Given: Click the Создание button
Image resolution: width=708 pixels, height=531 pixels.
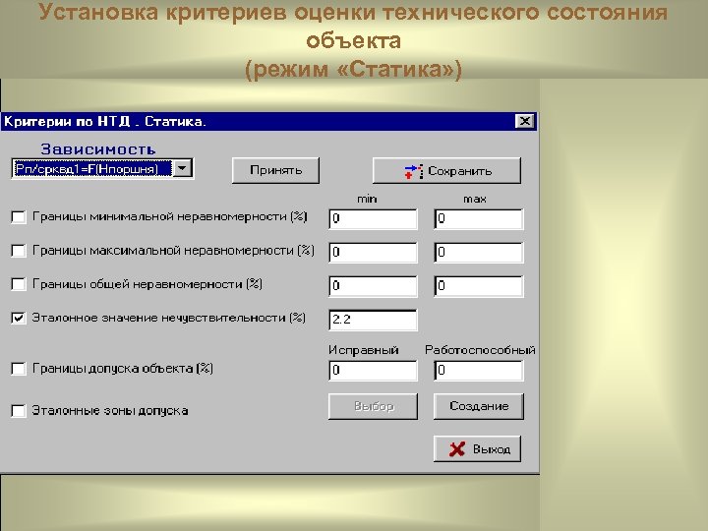Looking at the screenshot, I should coord(479,406).
